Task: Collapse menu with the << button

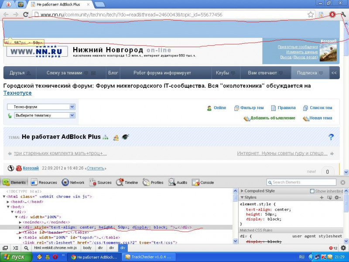Action: [334, 72]
